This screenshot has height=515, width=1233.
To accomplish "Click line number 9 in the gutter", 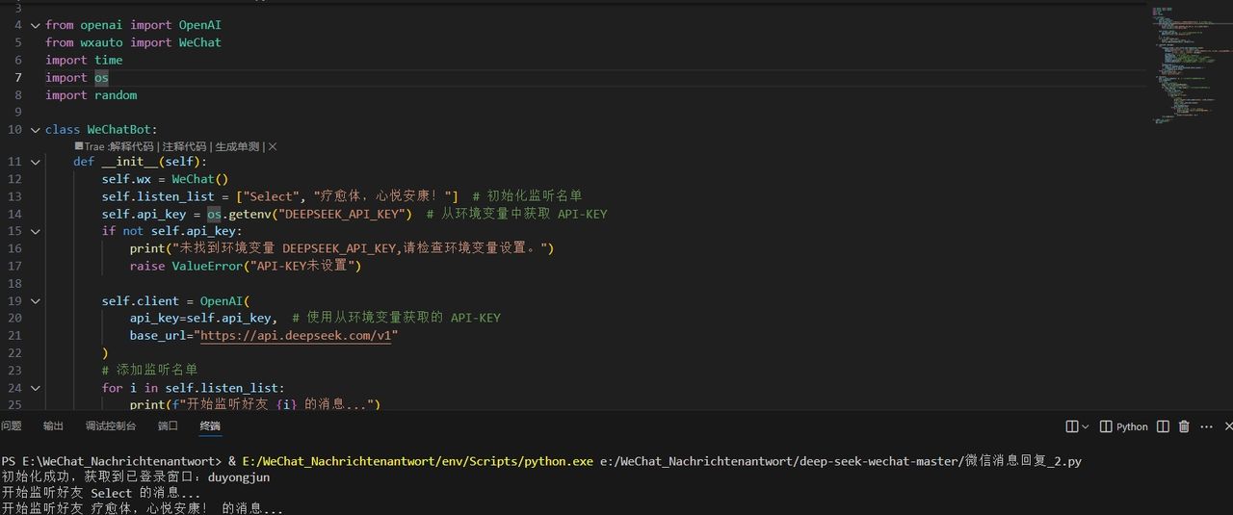I will tap(17, 113).
